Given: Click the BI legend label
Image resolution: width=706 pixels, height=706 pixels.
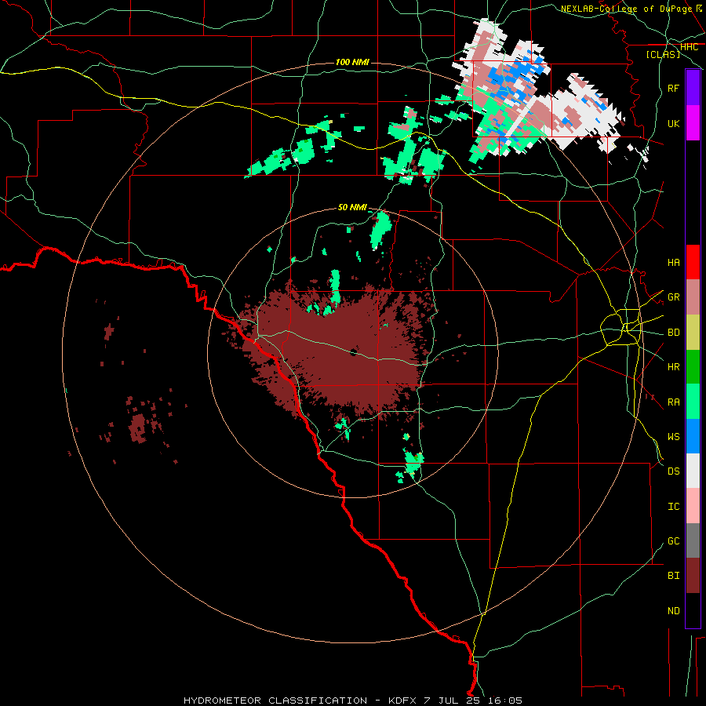Looking at the screenshot, I should (674, 576).
